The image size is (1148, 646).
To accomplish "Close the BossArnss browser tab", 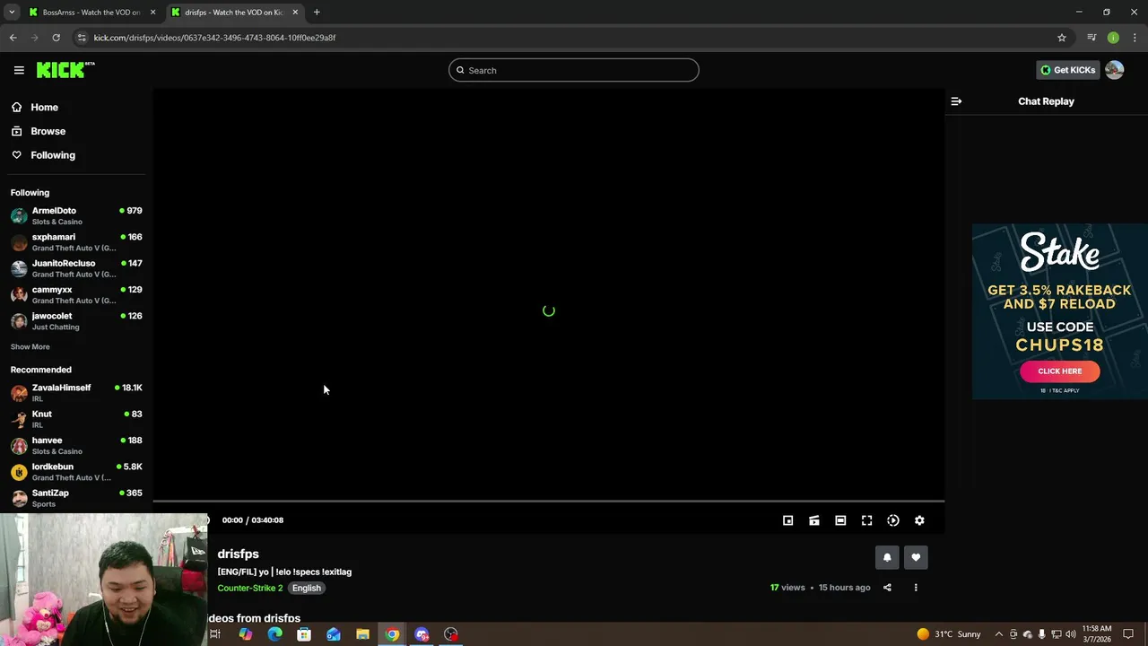I will [152, 13].
